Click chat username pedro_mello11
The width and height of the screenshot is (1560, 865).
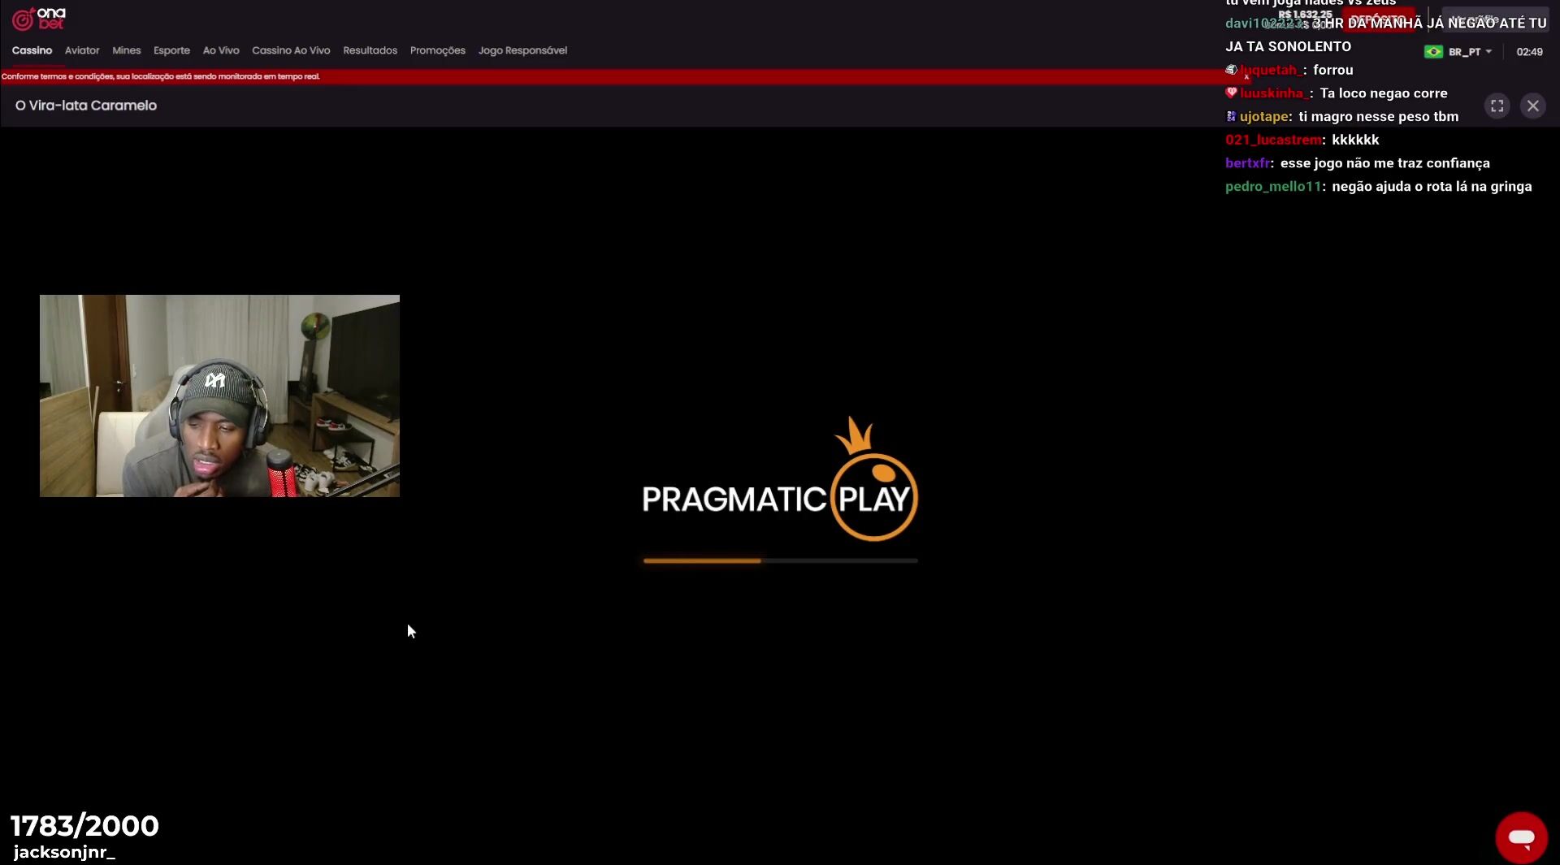click(1273, 187)
